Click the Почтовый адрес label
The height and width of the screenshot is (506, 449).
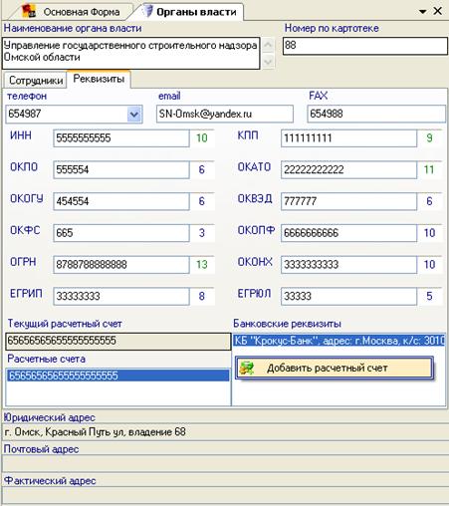pos(41,449)
